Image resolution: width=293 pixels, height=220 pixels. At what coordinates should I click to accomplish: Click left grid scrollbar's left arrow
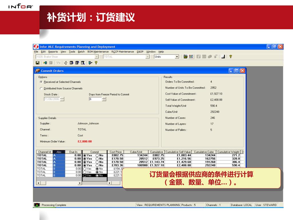[39, 183]
